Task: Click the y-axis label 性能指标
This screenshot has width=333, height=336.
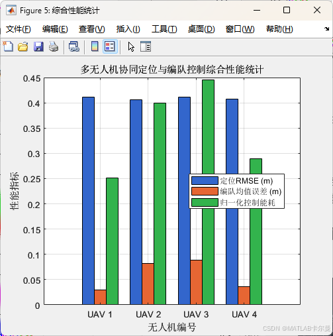Action: coord(14,191)
